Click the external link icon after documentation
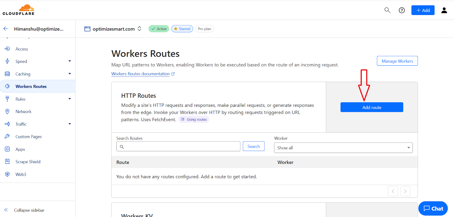454x217 pixels. coord(173,74)
